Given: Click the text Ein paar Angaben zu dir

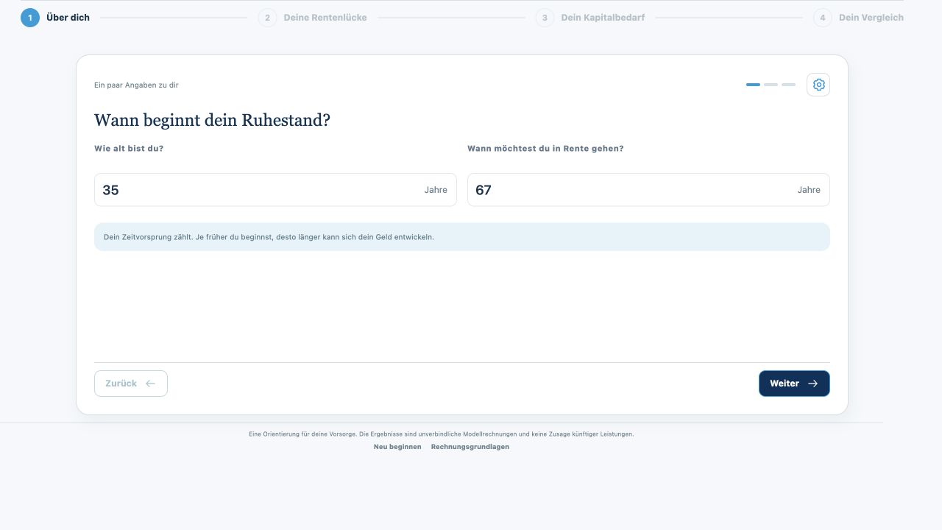Looking at the screenshot, I should click(136, 85).
